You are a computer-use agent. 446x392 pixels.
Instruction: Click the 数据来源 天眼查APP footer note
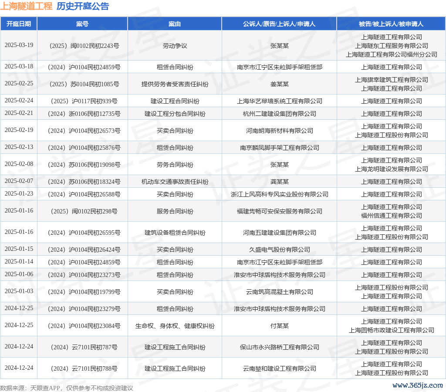[67, 388]
